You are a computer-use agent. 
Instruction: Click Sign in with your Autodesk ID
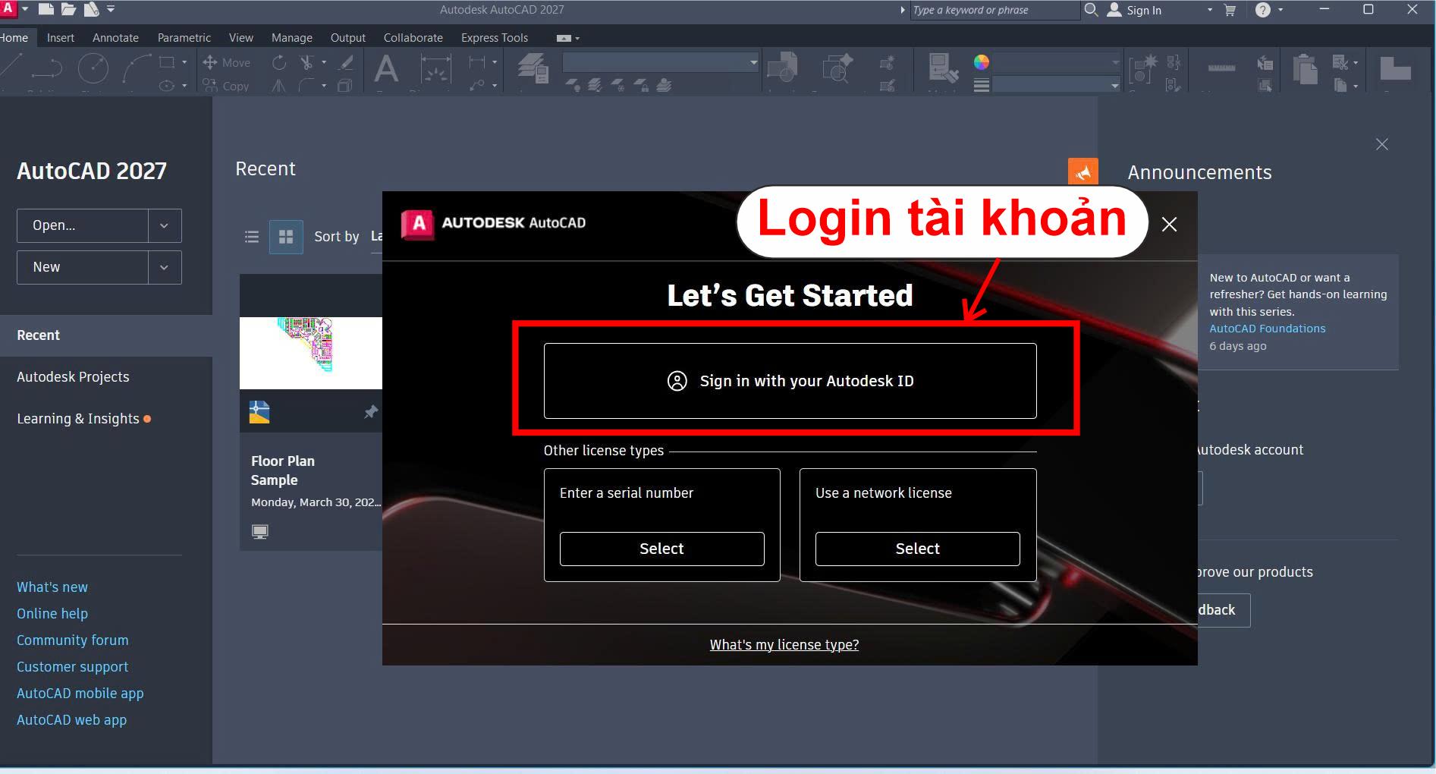click(x=790, y=381)
